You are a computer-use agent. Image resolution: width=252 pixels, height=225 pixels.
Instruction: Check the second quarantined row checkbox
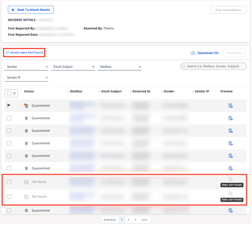point(9,118)
